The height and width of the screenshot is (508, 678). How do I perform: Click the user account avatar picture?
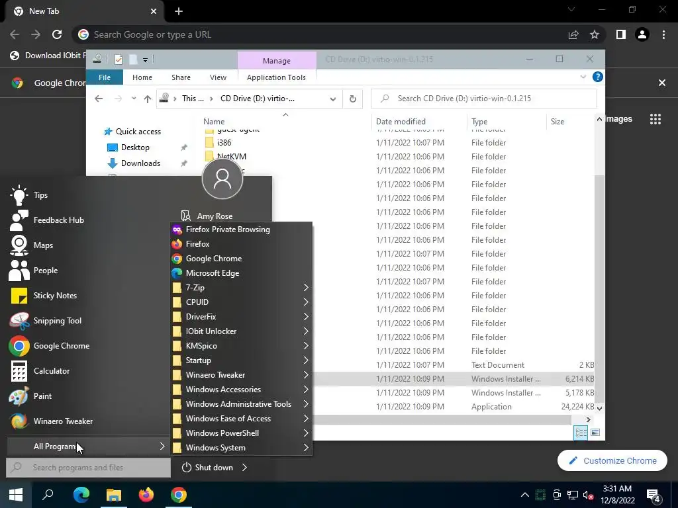coord(222,179)
